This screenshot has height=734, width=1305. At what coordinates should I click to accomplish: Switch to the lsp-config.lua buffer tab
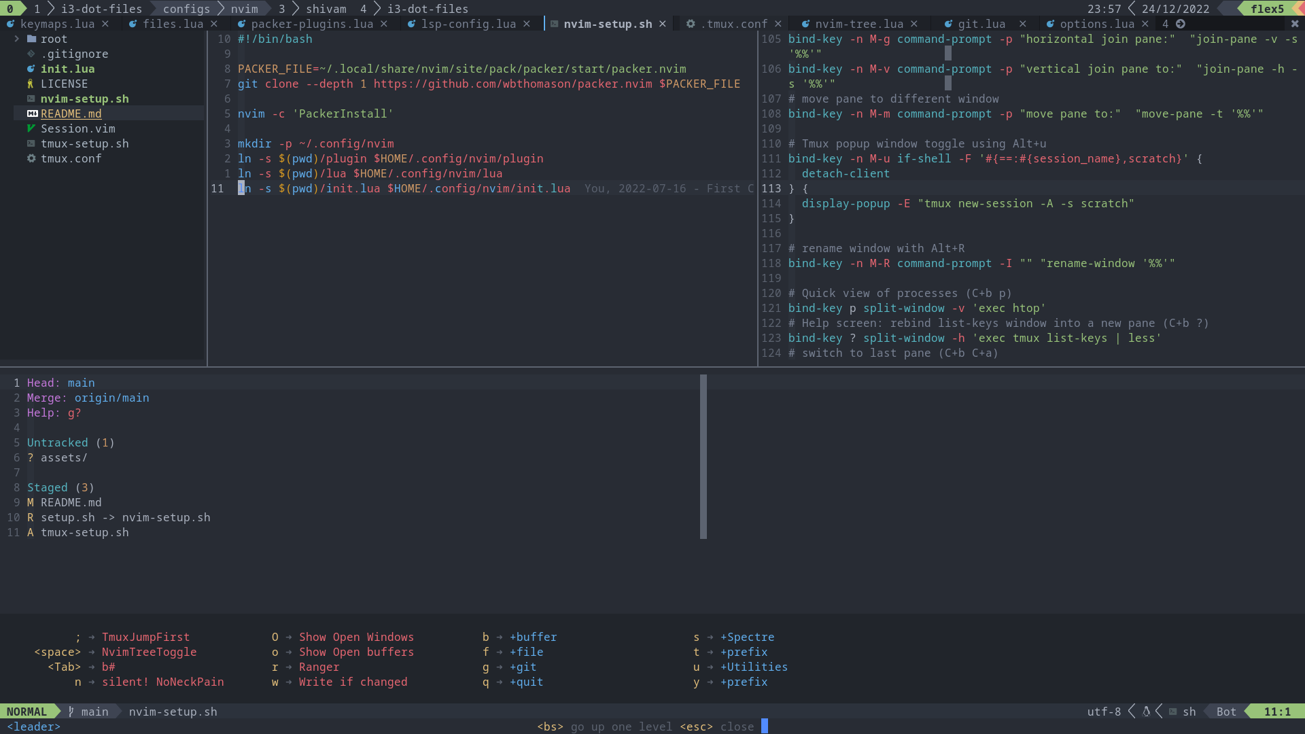[468, 24]
